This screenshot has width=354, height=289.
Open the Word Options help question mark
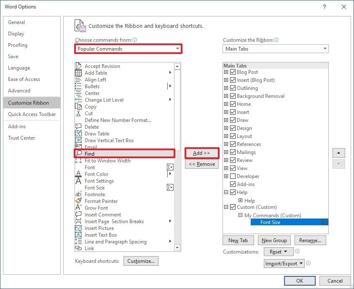tap(324, 7)
